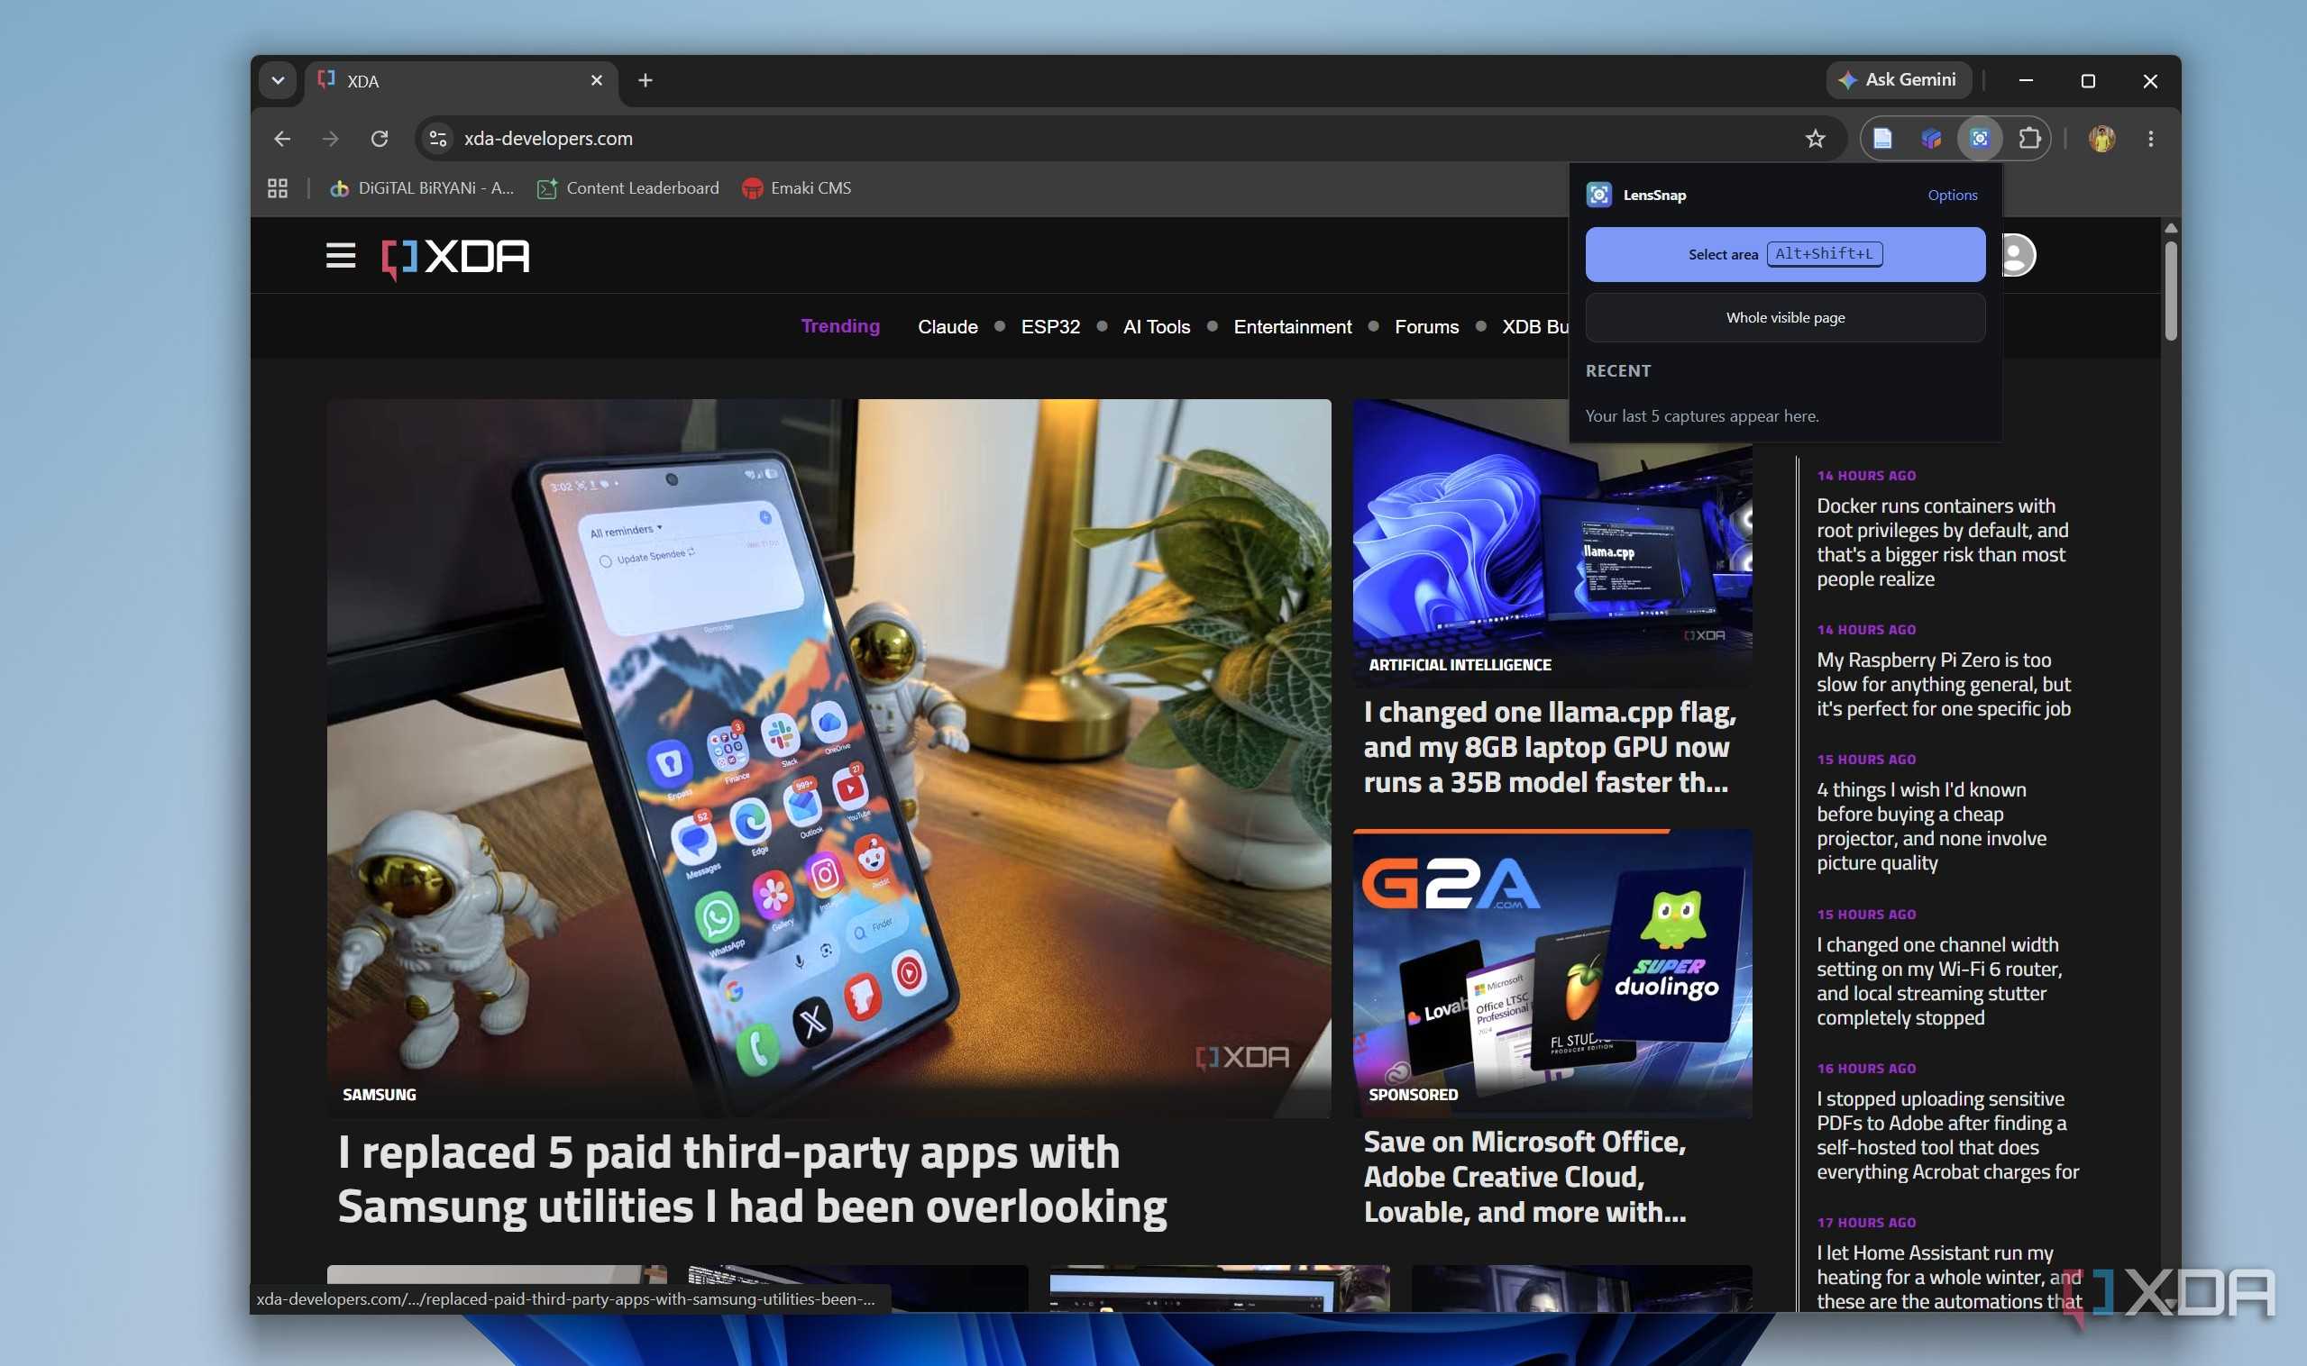Open Emaki CMS bookmark
2307x1366 pixels.
click(x=797, y=187)
